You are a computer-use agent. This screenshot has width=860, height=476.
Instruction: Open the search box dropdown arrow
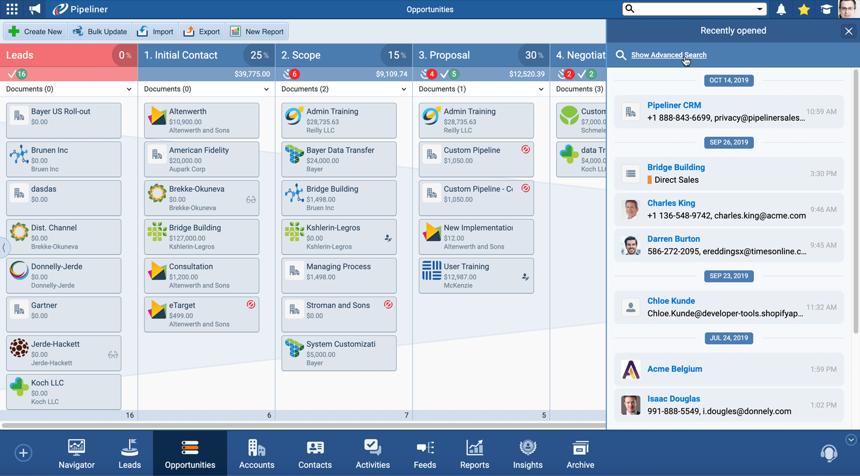click(x=760, y=9)
